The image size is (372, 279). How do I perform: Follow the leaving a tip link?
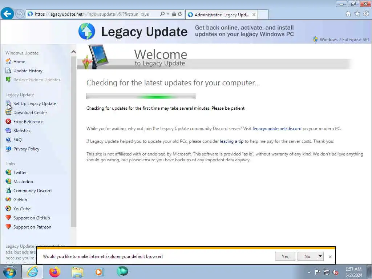pyautogui.click(x=231, y=141)
